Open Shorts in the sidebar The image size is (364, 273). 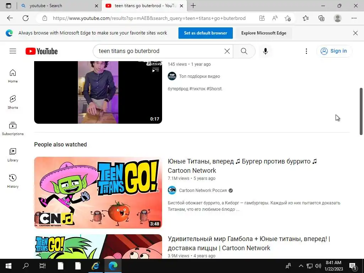13,102
